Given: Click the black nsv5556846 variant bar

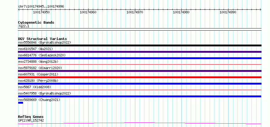Looking at the screenshot, I should tap(140, 45).
